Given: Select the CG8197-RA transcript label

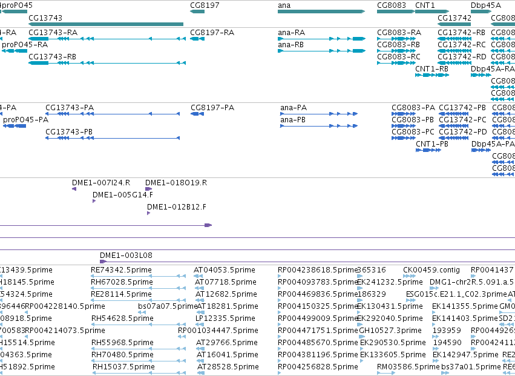Looking at the screenshot, I should pyautogui.click(x=212, y=32).
